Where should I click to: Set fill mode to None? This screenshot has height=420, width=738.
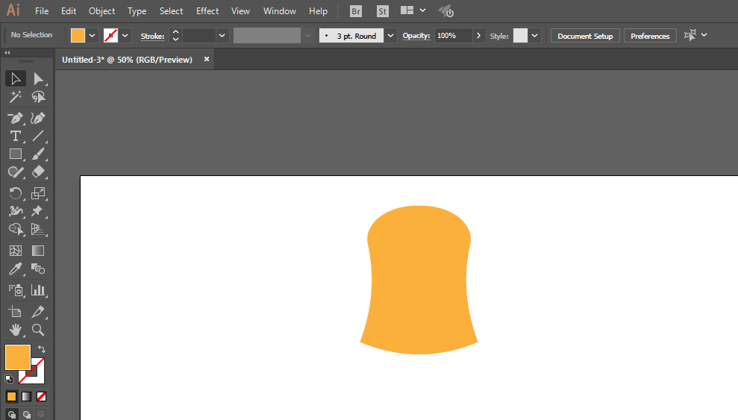tap(42, 396)
